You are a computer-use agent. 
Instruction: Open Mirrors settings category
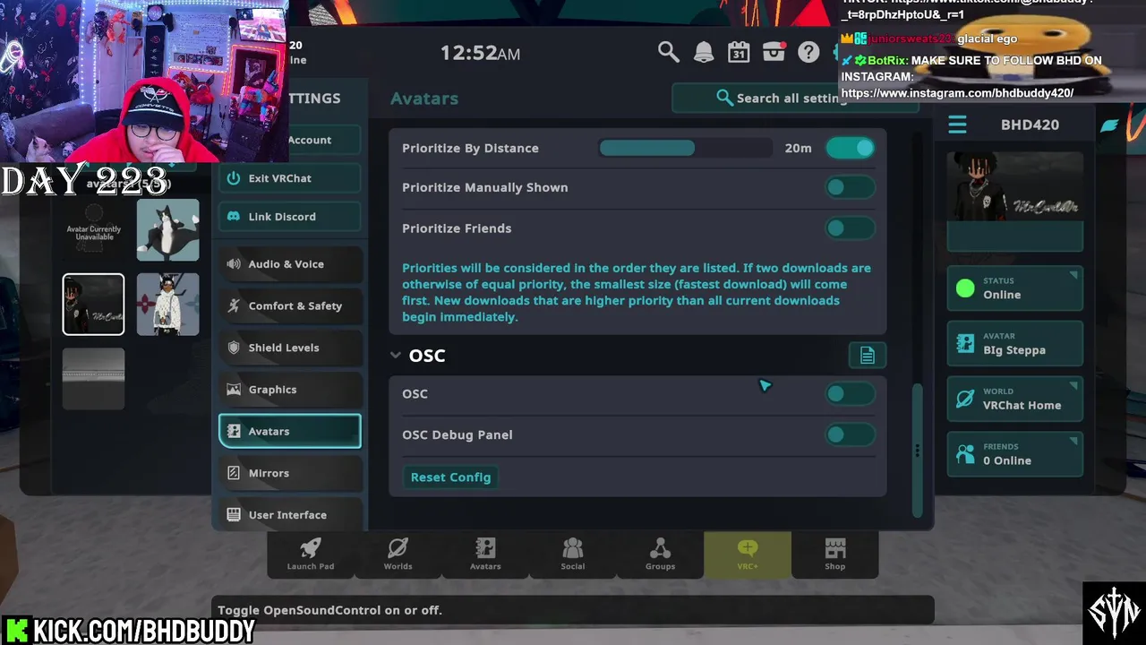tap(290, 473)
